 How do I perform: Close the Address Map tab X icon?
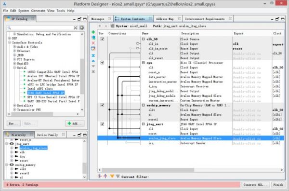click(179, 18)
